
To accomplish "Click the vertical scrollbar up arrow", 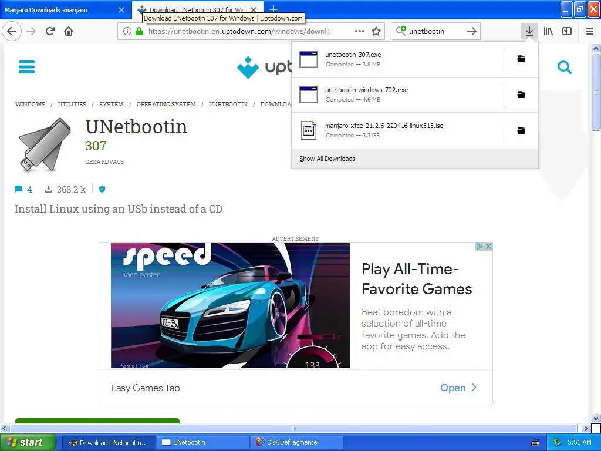I will pos(596,48).
